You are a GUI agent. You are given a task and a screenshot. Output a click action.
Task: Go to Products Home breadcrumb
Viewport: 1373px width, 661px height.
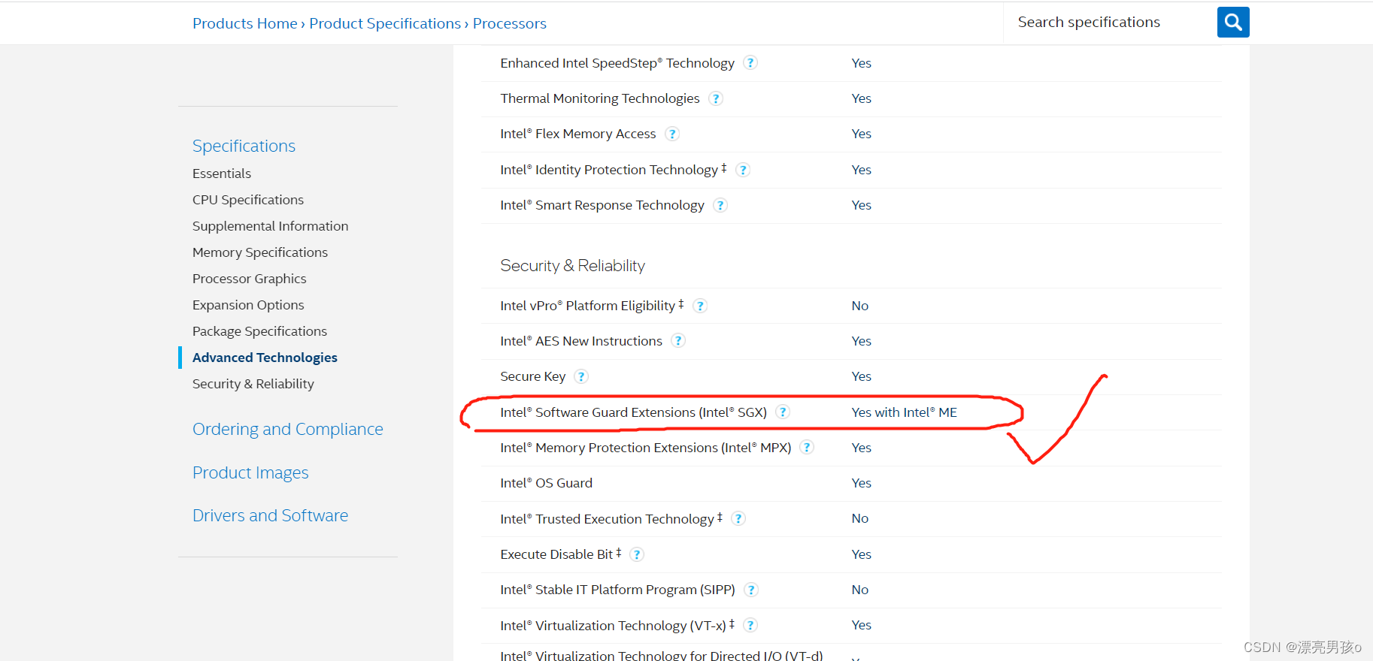[245, 23]
